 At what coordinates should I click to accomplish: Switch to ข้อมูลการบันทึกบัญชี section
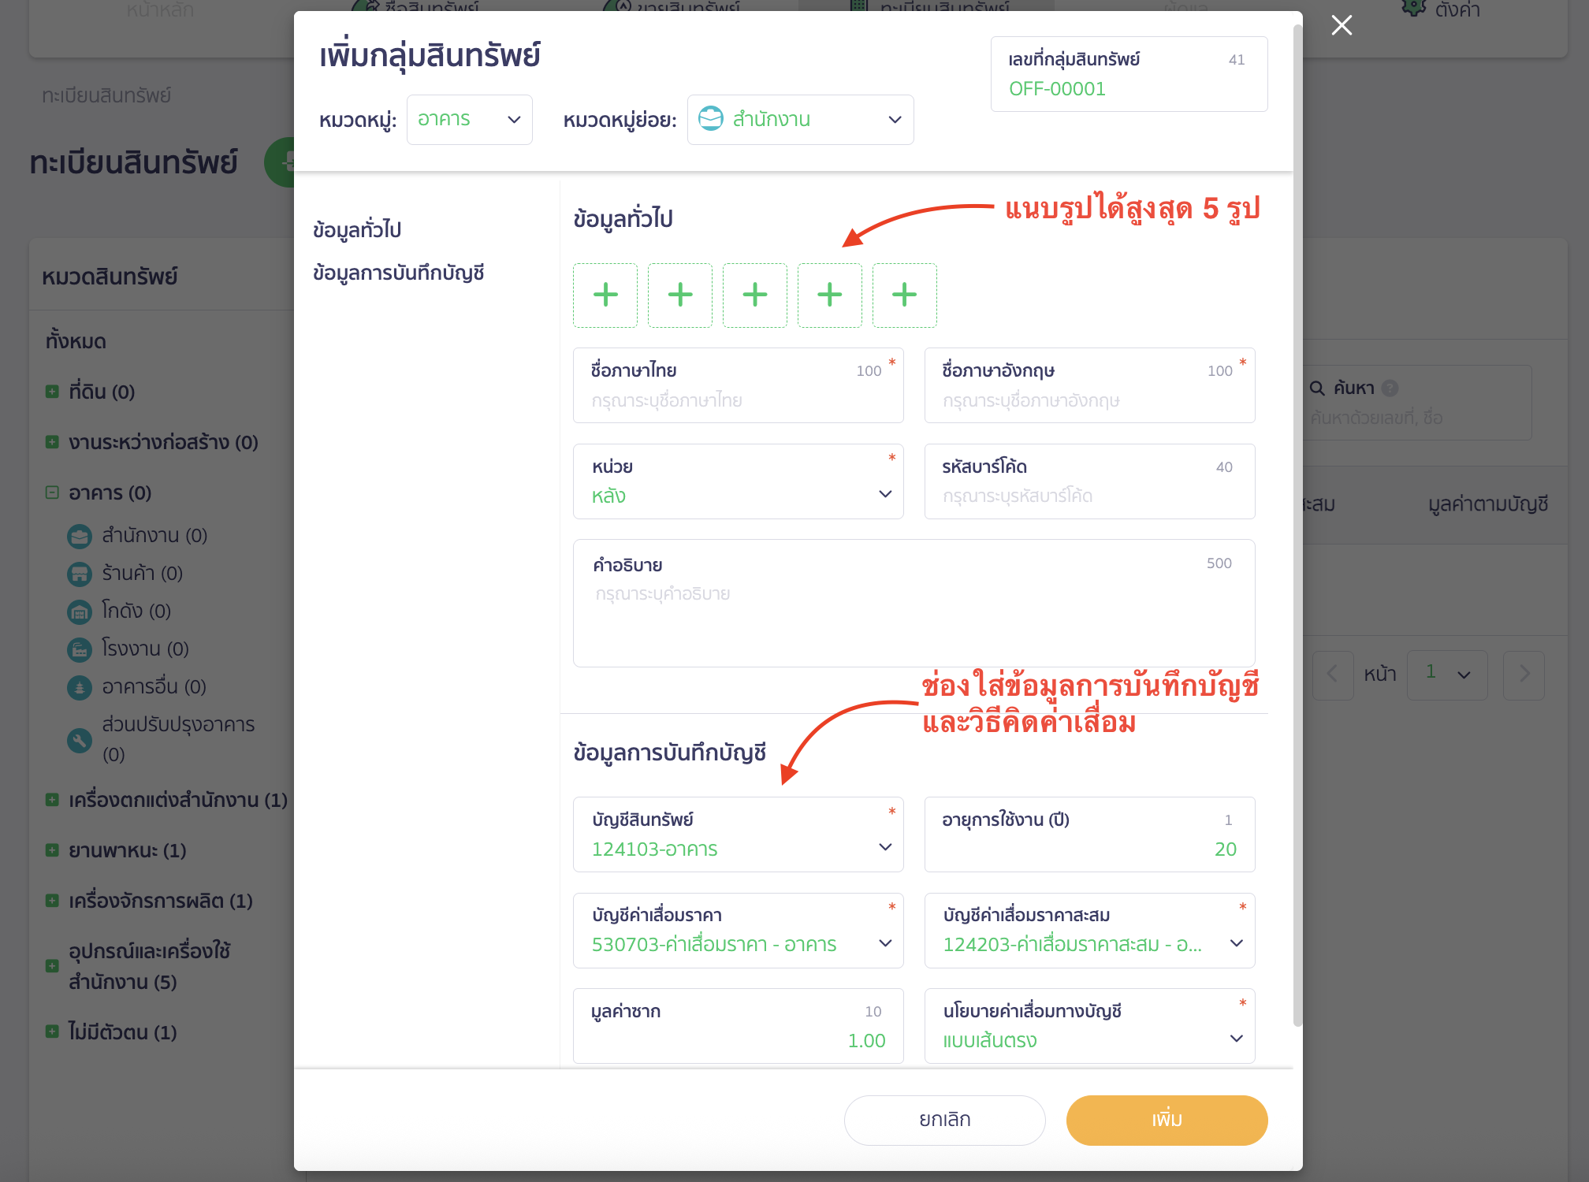pos(398,272)
